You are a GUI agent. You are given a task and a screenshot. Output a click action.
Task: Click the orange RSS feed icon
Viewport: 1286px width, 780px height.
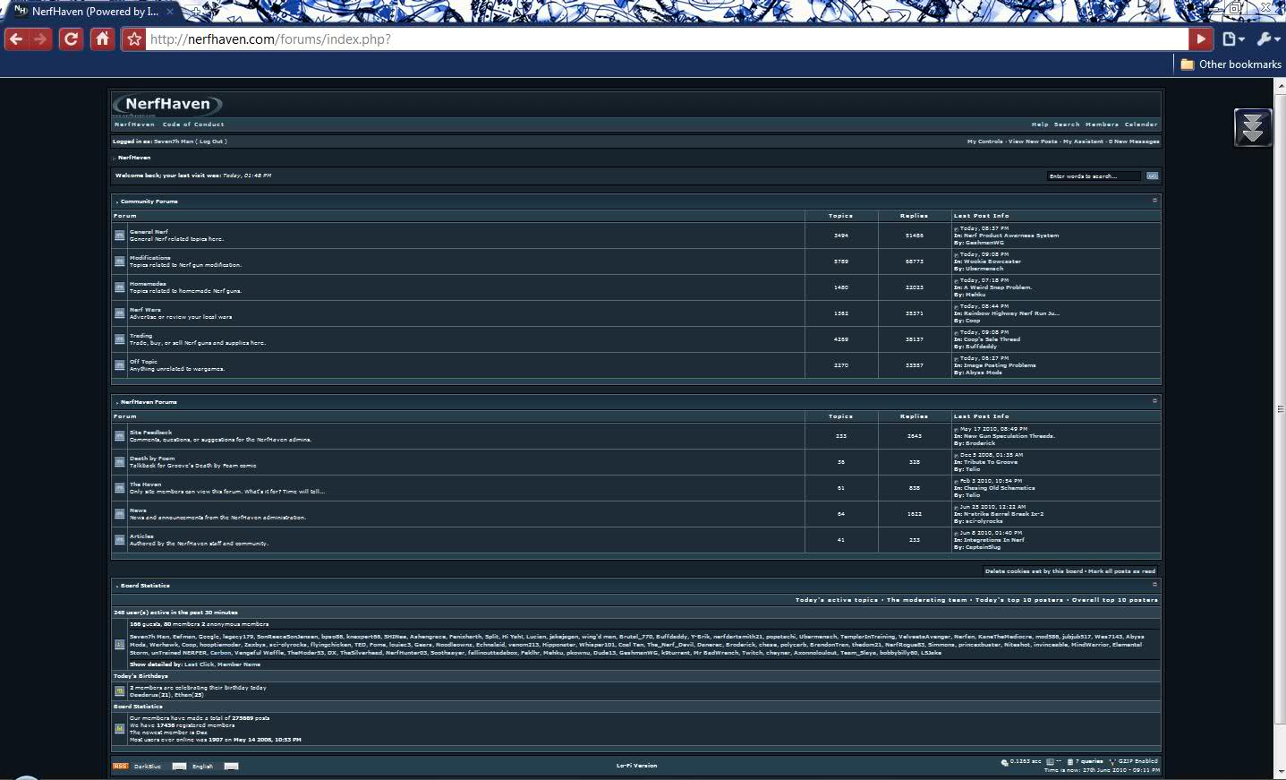point(120,767)
